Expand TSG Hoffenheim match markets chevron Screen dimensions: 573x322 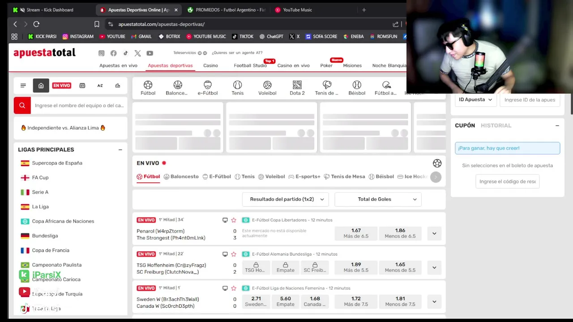(434, 267)
